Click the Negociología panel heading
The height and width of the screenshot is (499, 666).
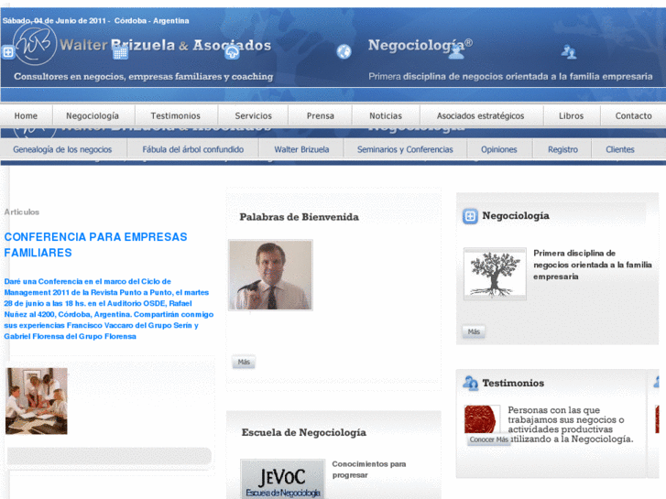point(516,216)
